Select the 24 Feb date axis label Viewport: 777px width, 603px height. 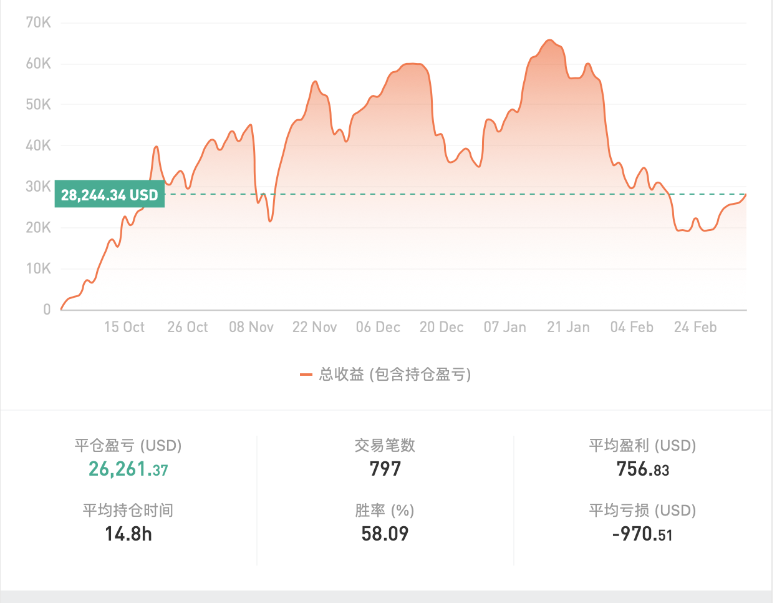coord(695,327)
